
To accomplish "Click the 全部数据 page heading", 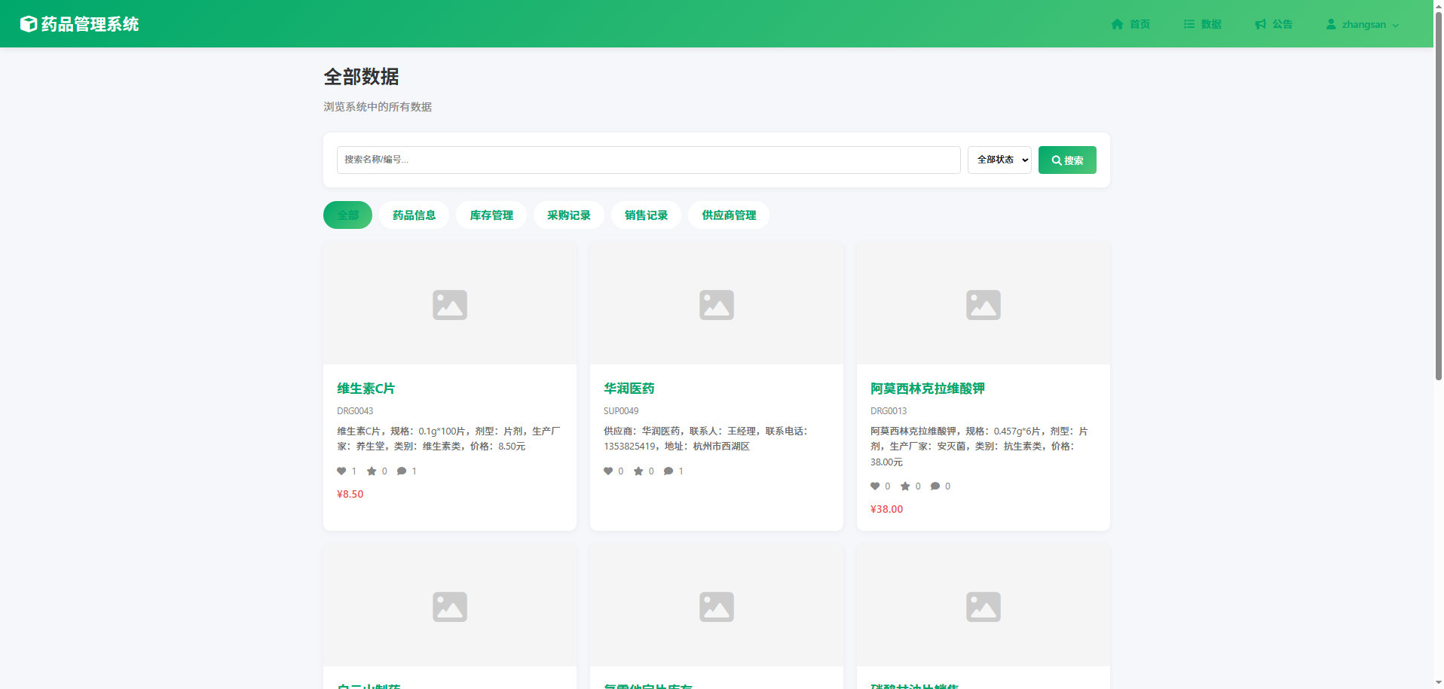I will point(361,77).
